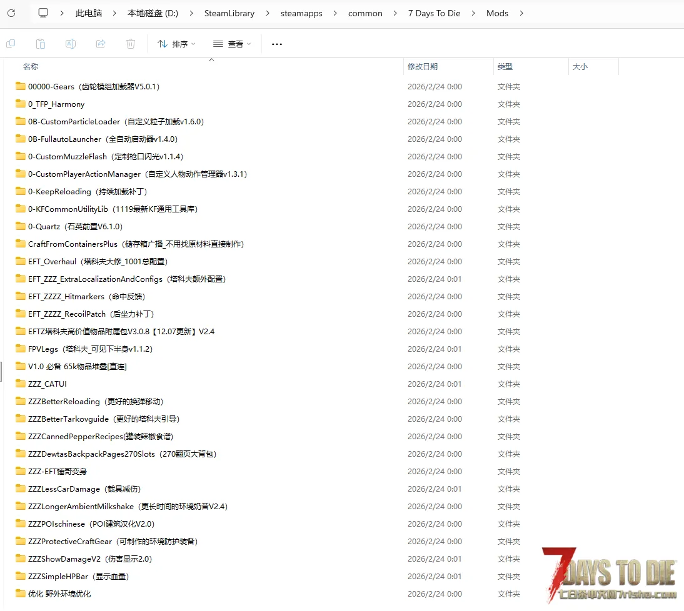Sort by the 名称 column header
Image resolution: width=684 pixels, height=611 pixels.
click(31, 66)
